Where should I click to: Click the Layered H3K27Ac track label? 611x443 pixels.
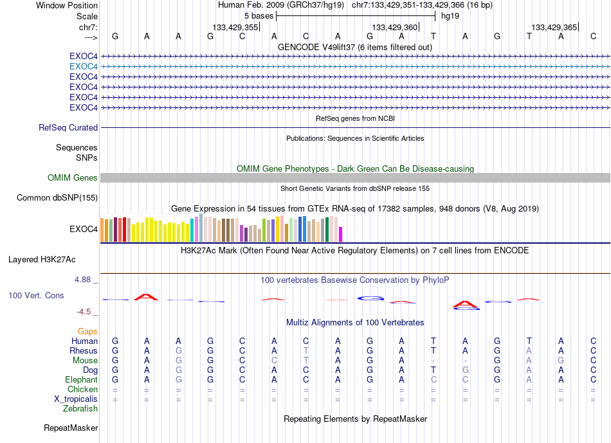(x=42, y=260)
